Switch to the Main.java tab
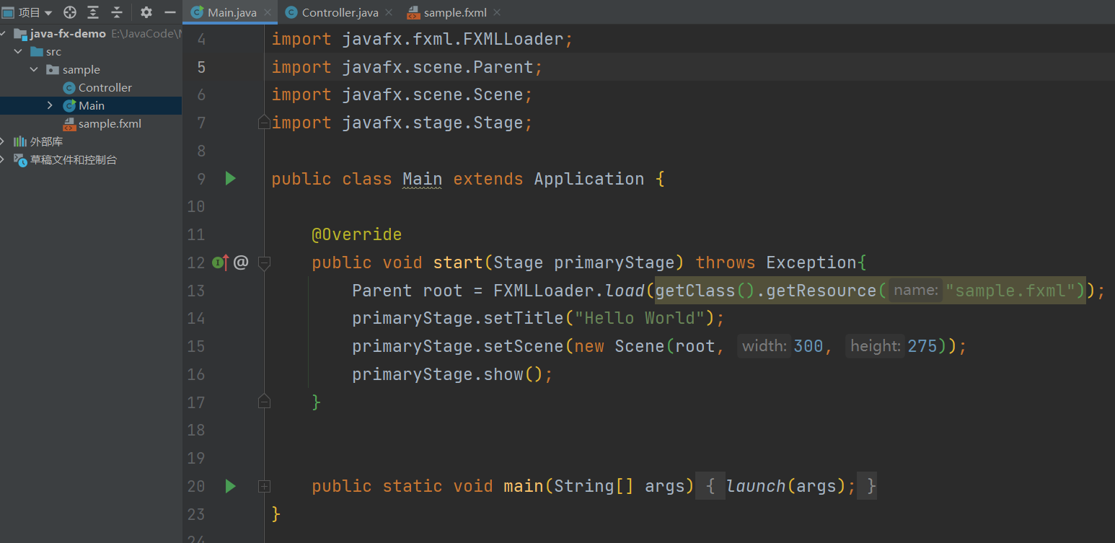 tap(232, 12)
